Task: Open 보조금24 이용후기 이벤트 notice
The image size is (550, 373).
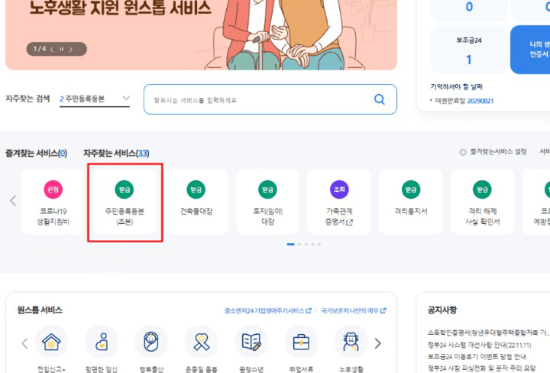Action: pos(477,356)
